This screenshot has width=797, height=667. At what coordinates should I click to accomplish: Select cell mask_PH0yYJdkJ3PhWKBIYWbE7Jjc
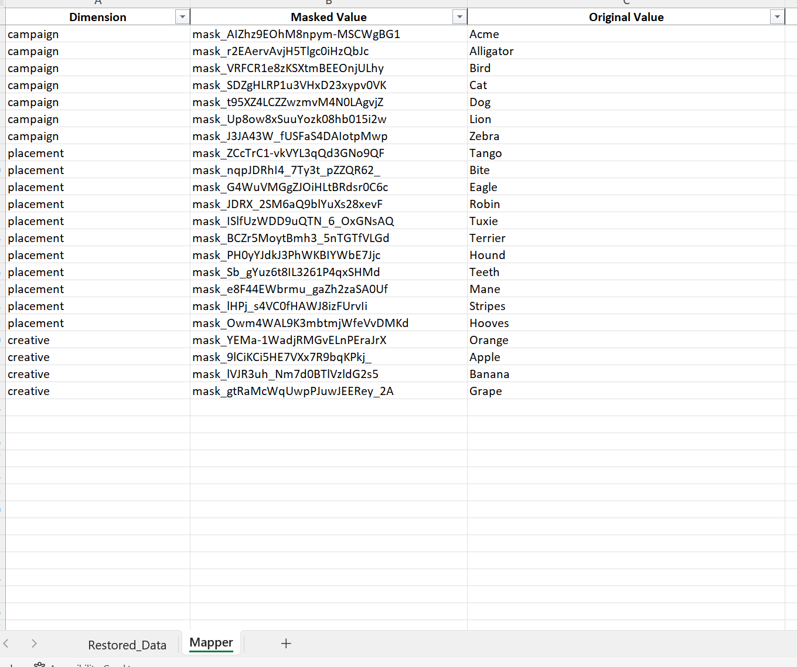point(329,255)
